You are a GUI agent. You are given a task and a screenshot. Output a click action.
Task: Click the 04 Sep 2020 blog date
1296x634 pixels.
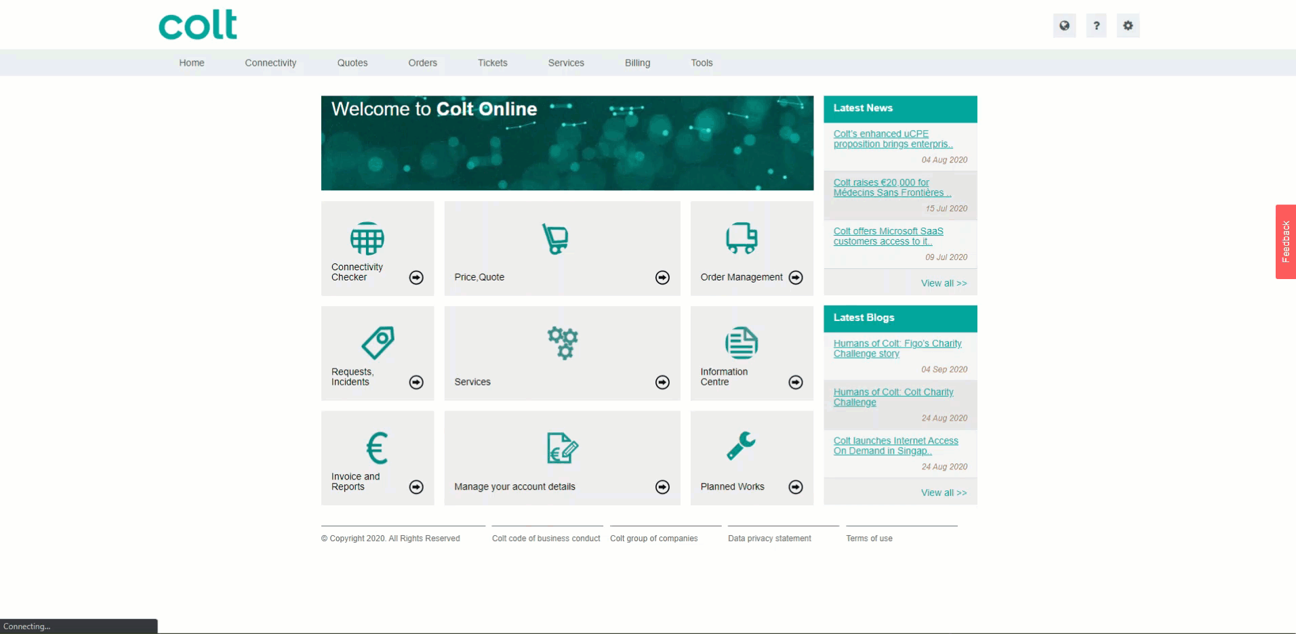[944, 370]
